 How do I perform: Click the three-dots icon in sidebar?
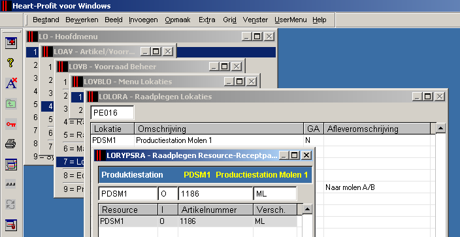point(11,185)
